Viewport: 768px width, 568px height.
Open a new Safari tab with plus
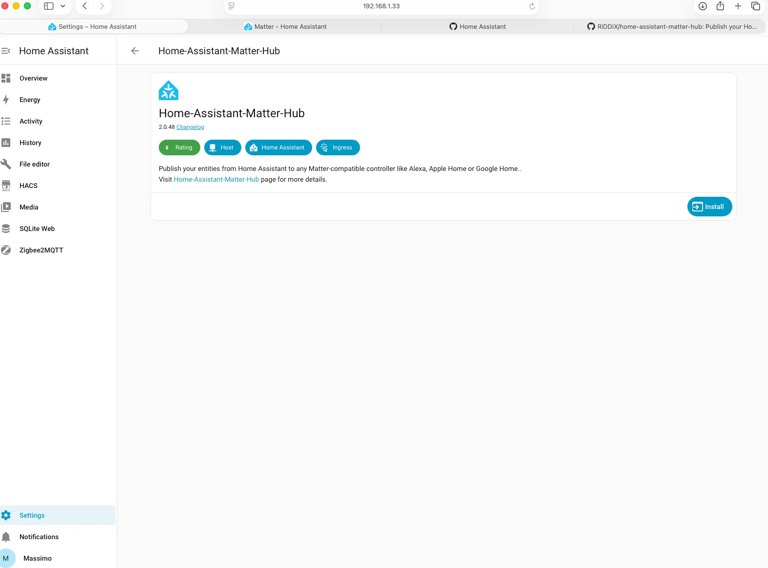(738, 6)
